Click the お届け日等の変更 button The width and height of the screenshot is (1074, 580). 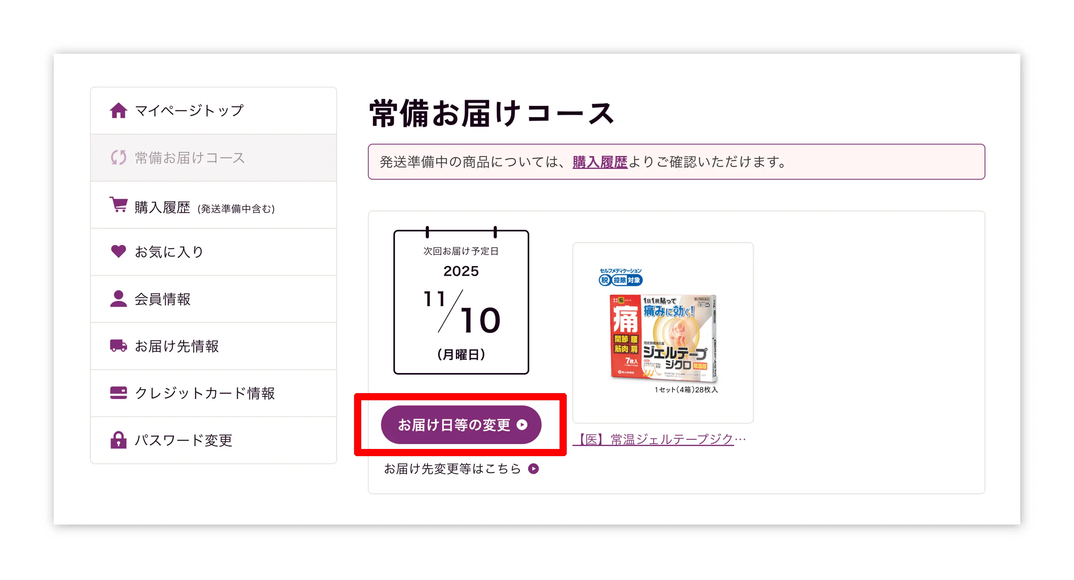[x=461, y=425]
